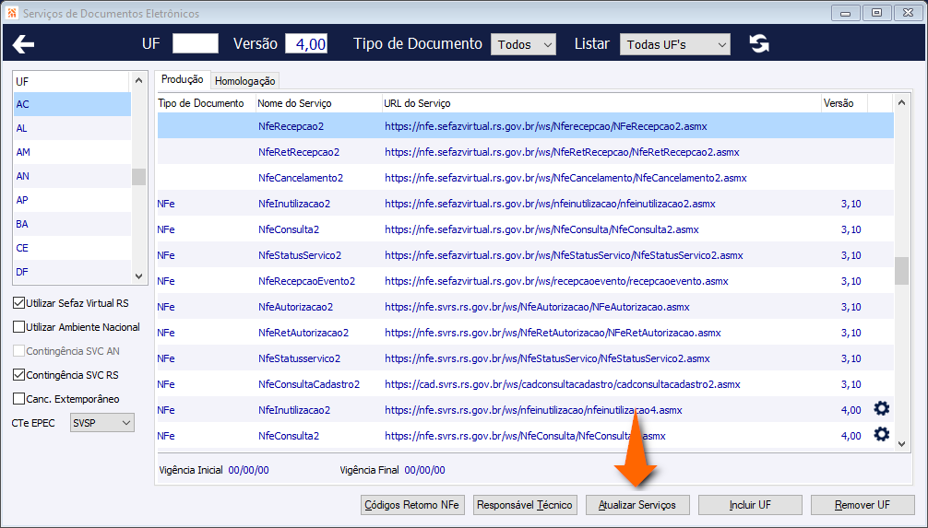
Task: Go back using the white arrow icon
Action: 23,43
